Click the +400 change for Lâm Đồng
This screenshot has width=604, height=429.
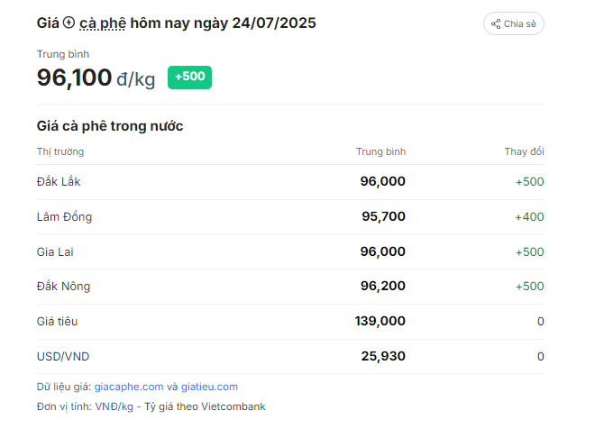(530, 217)
